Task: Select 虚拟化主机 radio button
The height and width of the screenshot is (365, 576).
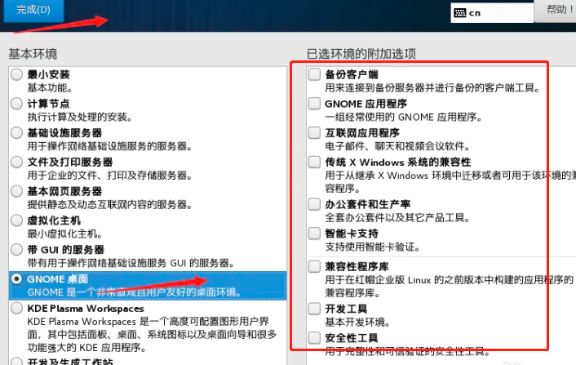Action: (x=16, y=220)
